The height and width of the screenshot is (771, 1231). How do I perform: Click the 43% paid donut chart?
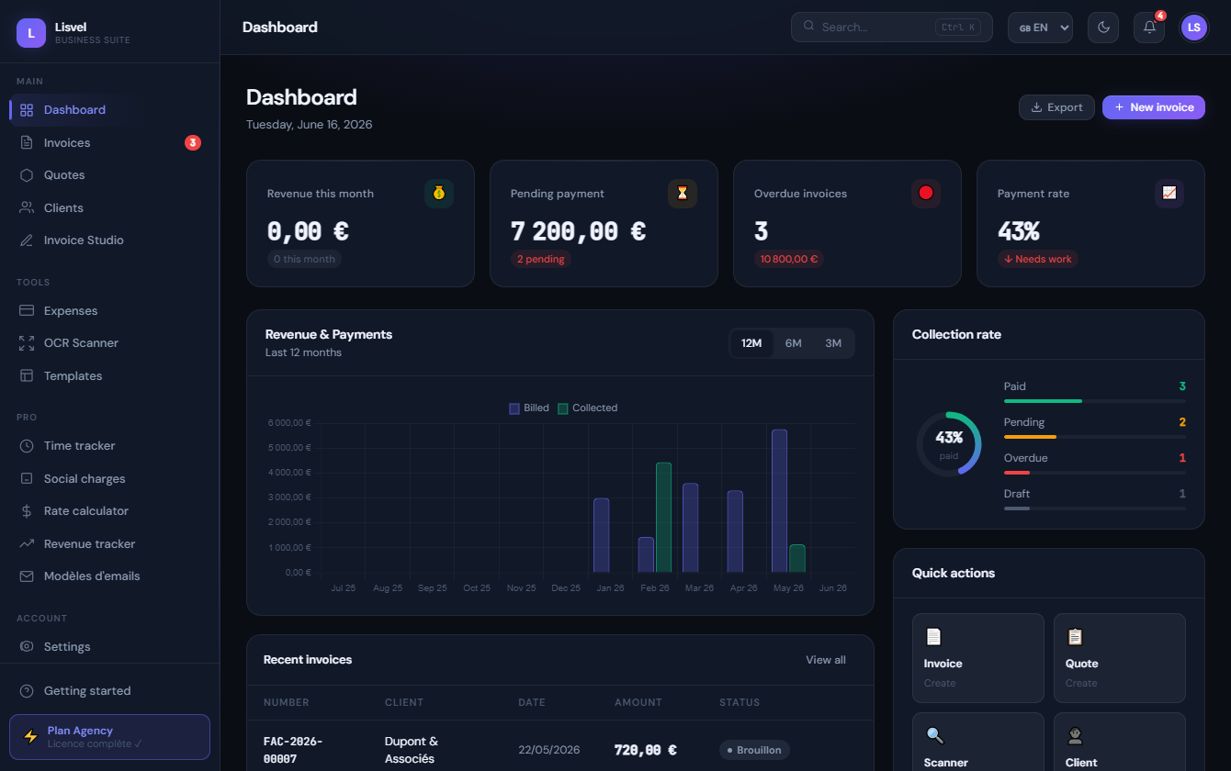(x=949, y=444)
